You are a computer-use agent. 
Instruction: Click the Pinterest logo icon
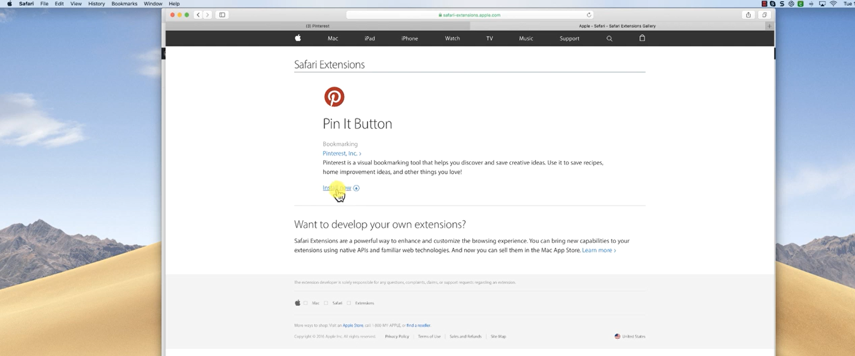[x=334, y=97]
